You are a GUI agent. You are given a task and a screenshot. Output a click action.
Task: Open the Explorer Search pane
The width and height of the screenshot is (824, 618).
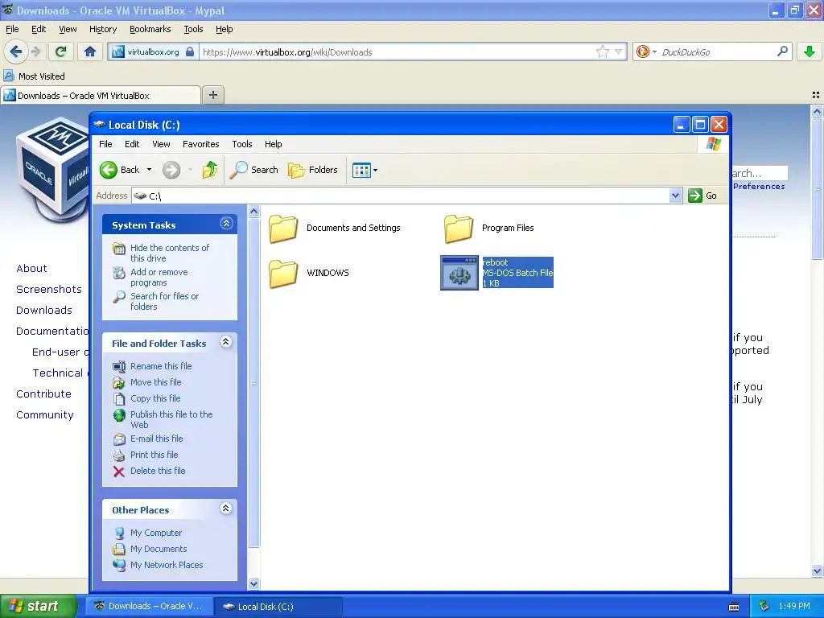pyautogui.click(x=253, y=170)
